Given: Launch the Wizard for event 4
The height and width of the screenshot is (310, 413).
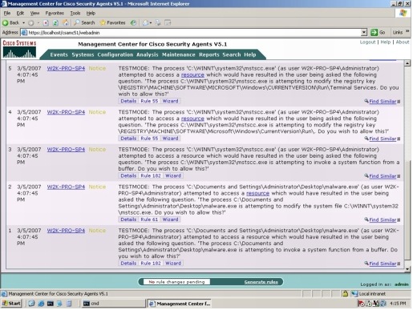Looking at the screenshot, I should click(170, 139).
